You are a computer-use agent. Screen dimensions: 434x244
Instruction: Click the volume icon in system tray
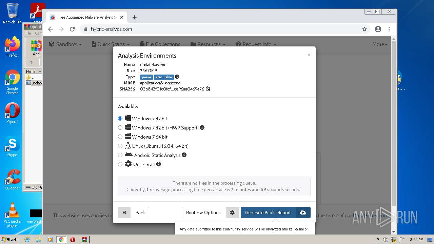click(386, 240)
